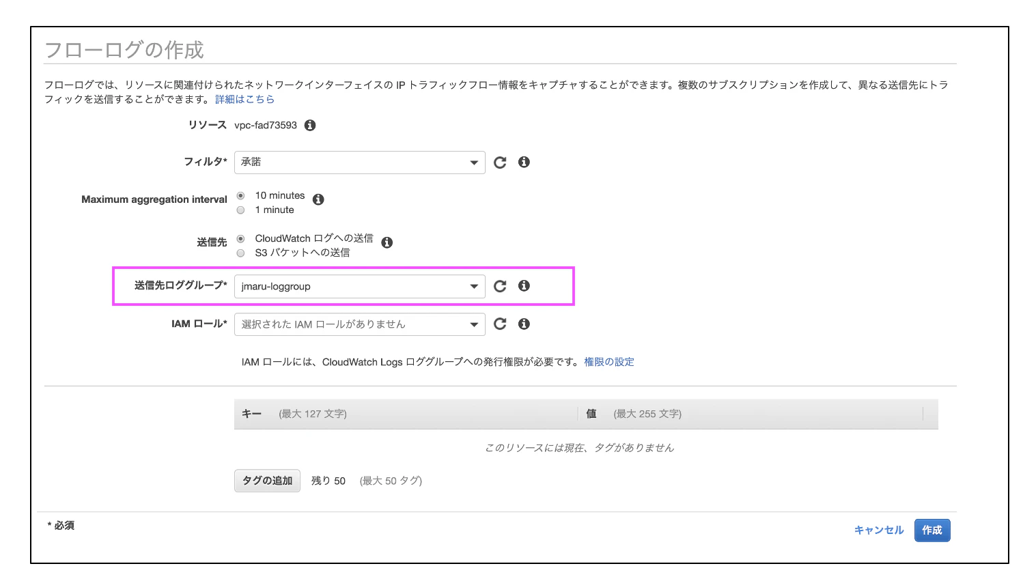The width and height of the screenshot is (1023, 579).
Task: Refresh the IAM ロール list
Action: [x=500, y=324]
